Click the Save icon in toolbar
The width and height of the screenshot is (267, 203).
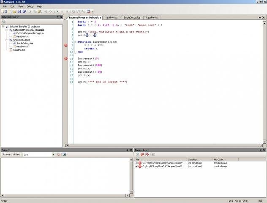[x=19, y=11]
